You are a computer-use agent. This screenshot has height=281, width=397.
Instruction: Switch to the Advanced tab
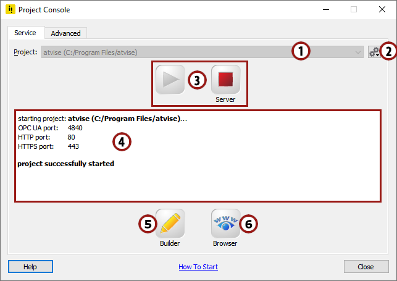66,33
